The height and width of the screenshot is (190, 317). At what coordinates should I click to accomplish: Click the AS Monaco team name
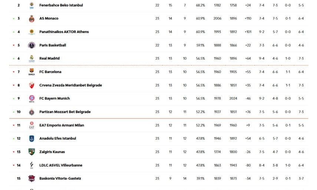click(x=49, y=19)
